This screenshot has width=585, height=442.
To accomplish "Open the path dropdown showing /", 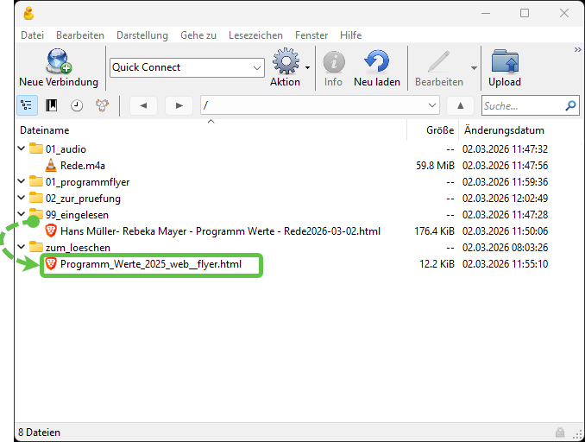I will [432, 105].
